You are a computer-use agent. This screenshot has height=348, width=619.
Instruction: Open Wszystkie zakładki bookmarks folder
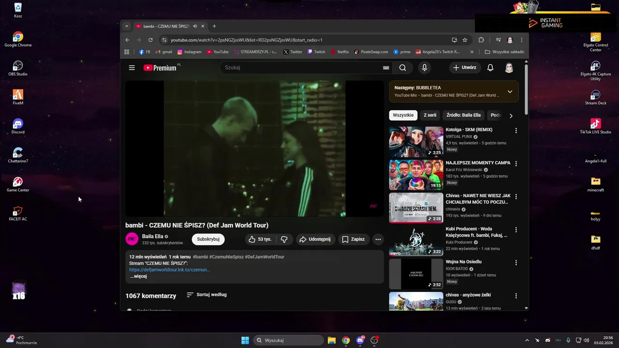(x=504, y=52)
